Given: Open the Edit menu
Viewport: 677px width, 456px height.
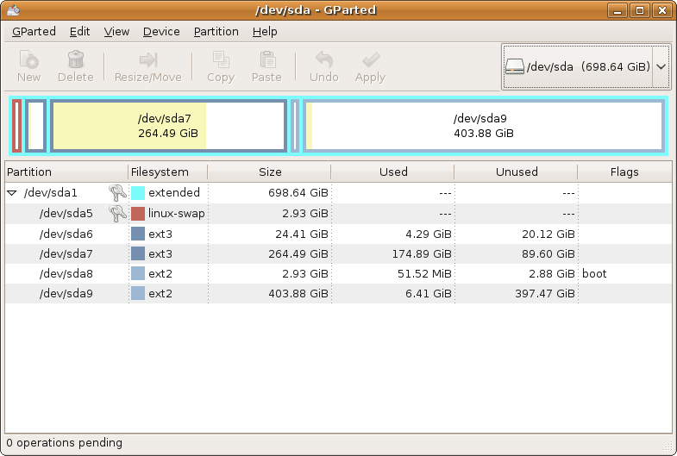Looking at the screenshot, I should 80,32.
